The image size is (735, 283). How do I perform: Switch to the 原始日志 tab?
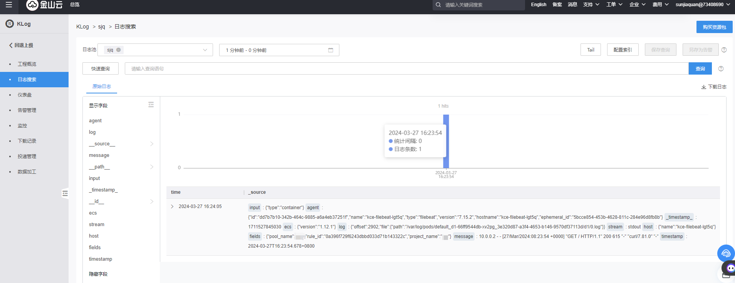tap(102, 87)
